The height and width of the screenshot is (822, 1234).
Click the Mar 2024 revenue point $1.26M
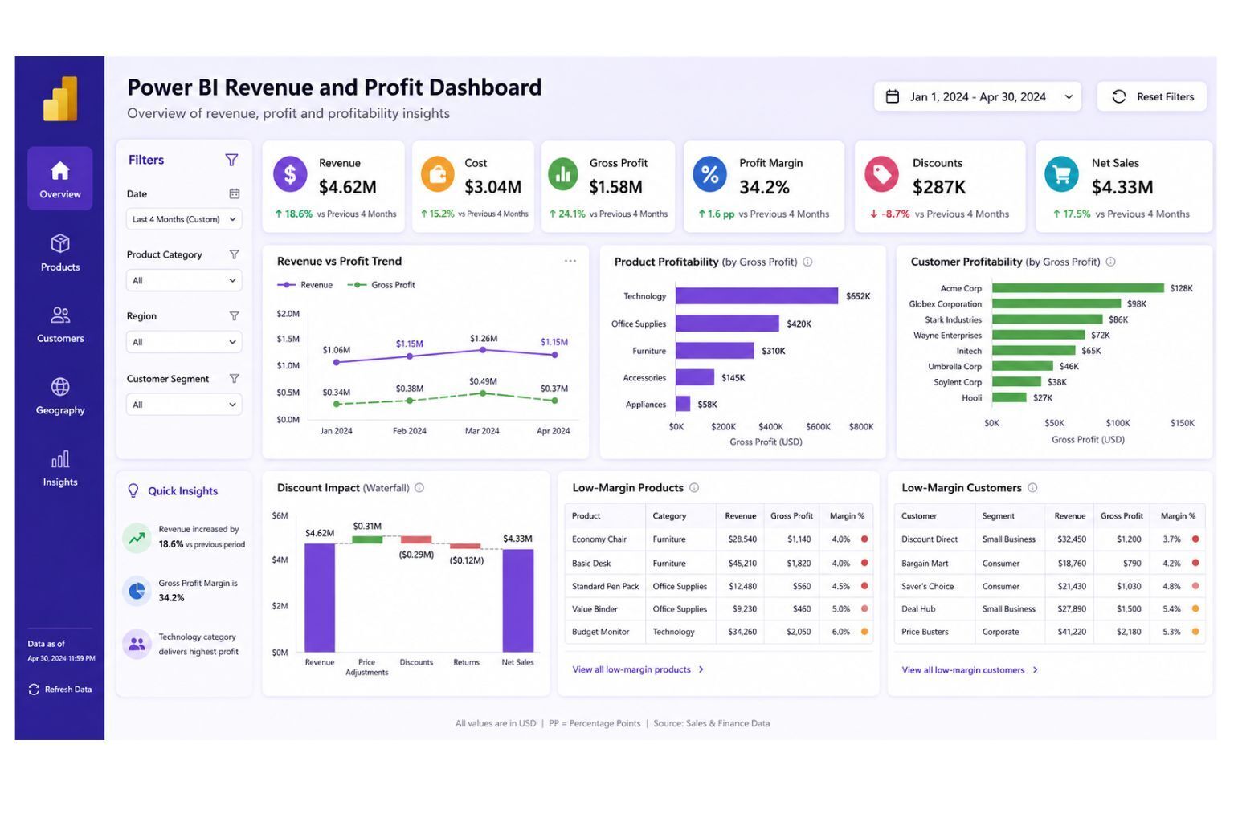pyautogui.click(x=483, y=350)
